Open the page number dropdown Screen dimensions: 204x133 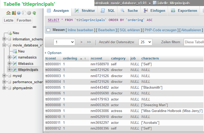64,42
